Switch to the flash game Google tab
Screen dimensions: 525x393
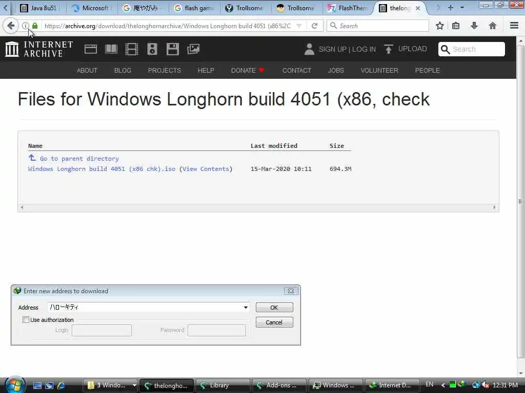click(194, 8)
